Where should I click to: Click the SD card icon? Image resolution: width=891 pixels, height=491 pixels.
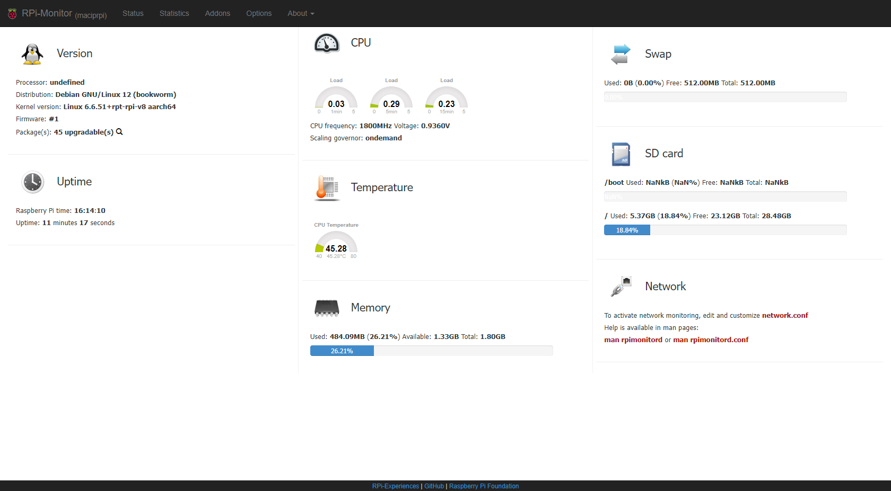tap(621, 154)
